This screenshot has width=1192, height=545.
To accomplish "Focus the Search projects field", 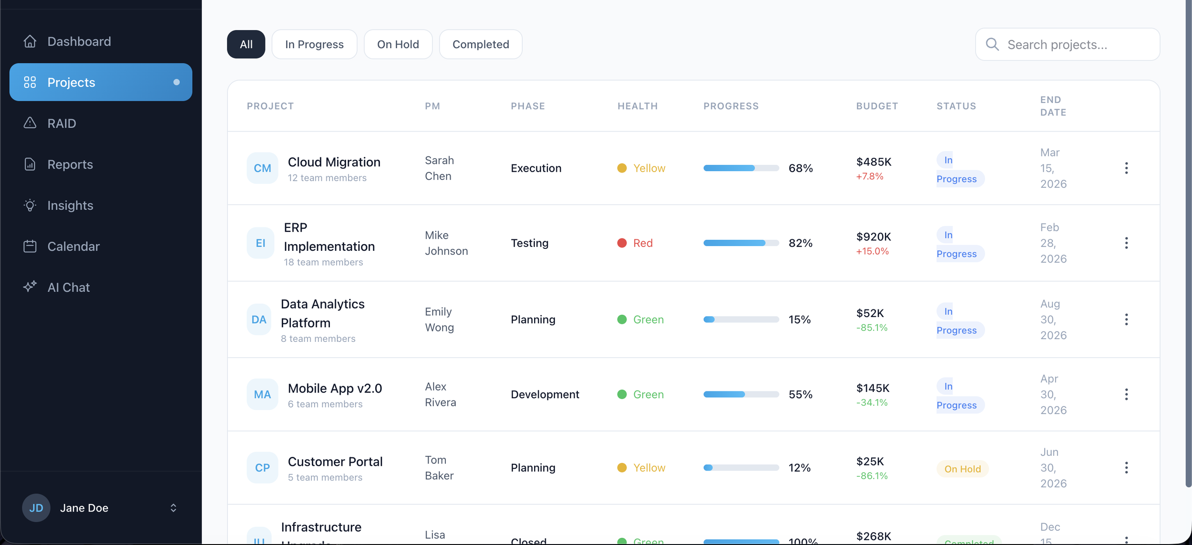I will click(1073, 44).
